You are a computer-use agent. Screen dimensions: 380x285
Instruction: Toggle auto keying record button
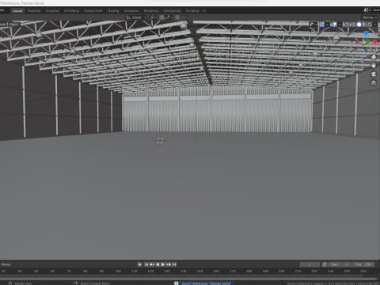[x=139, y=264]
